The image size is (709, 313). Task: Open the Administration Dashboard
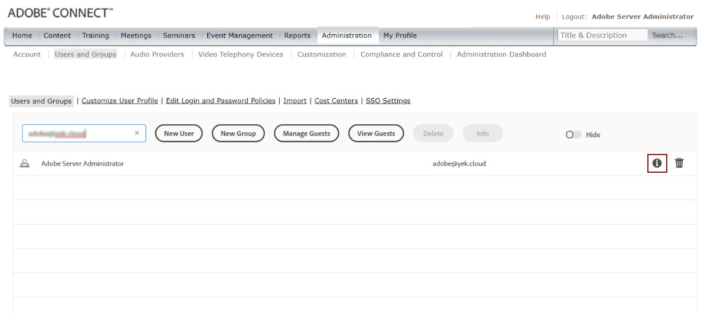click(501, 55)
